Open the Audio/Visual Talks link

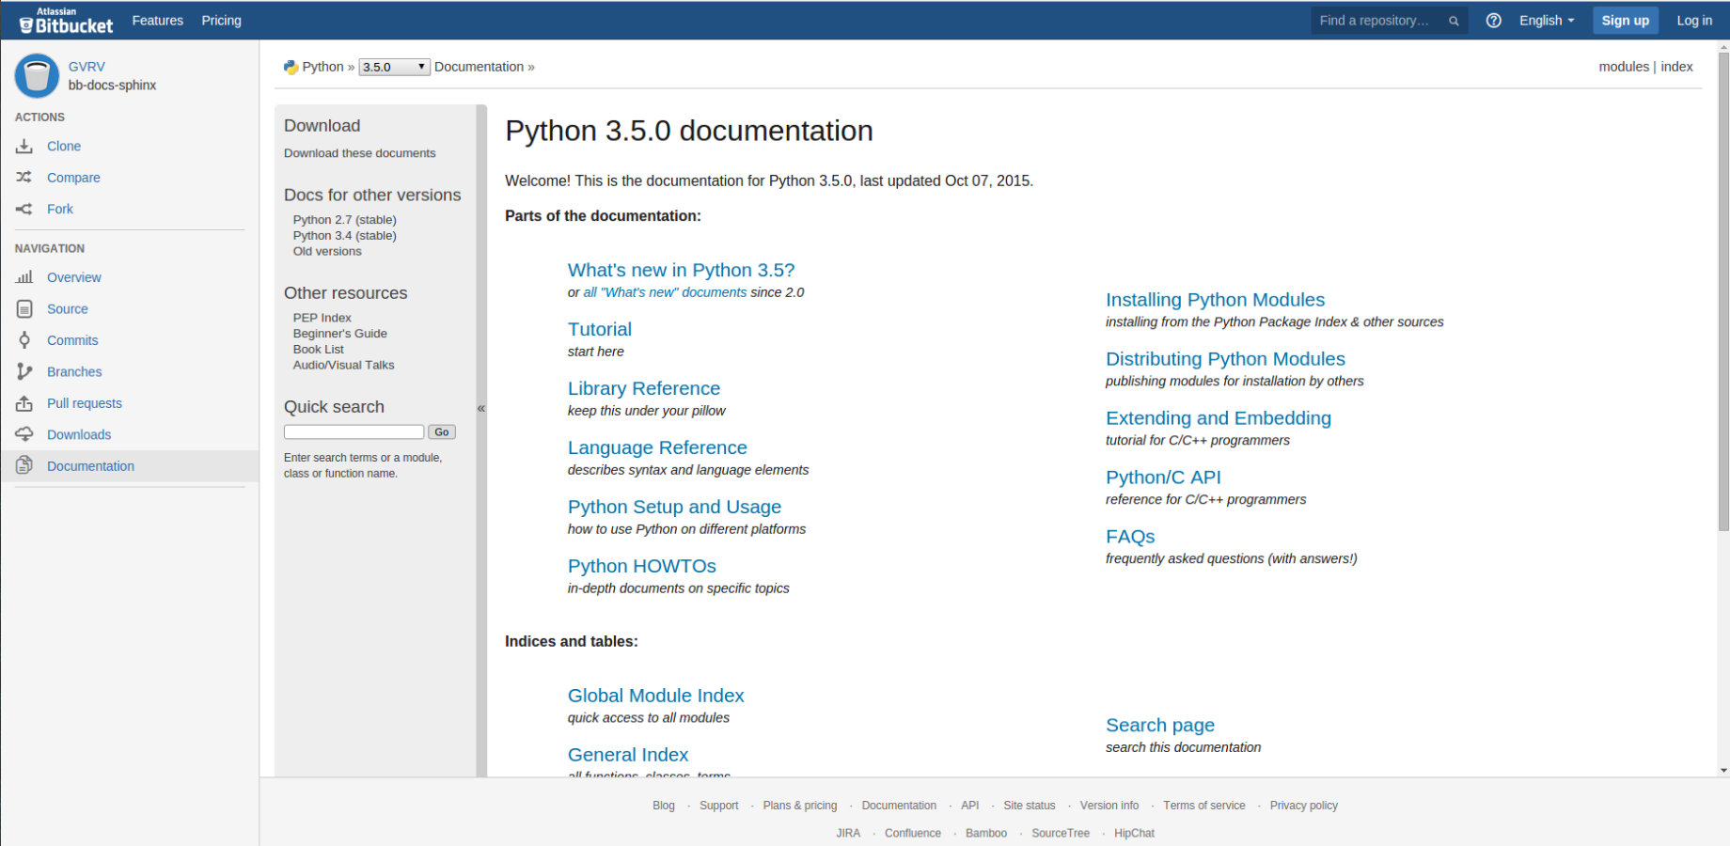344,365
